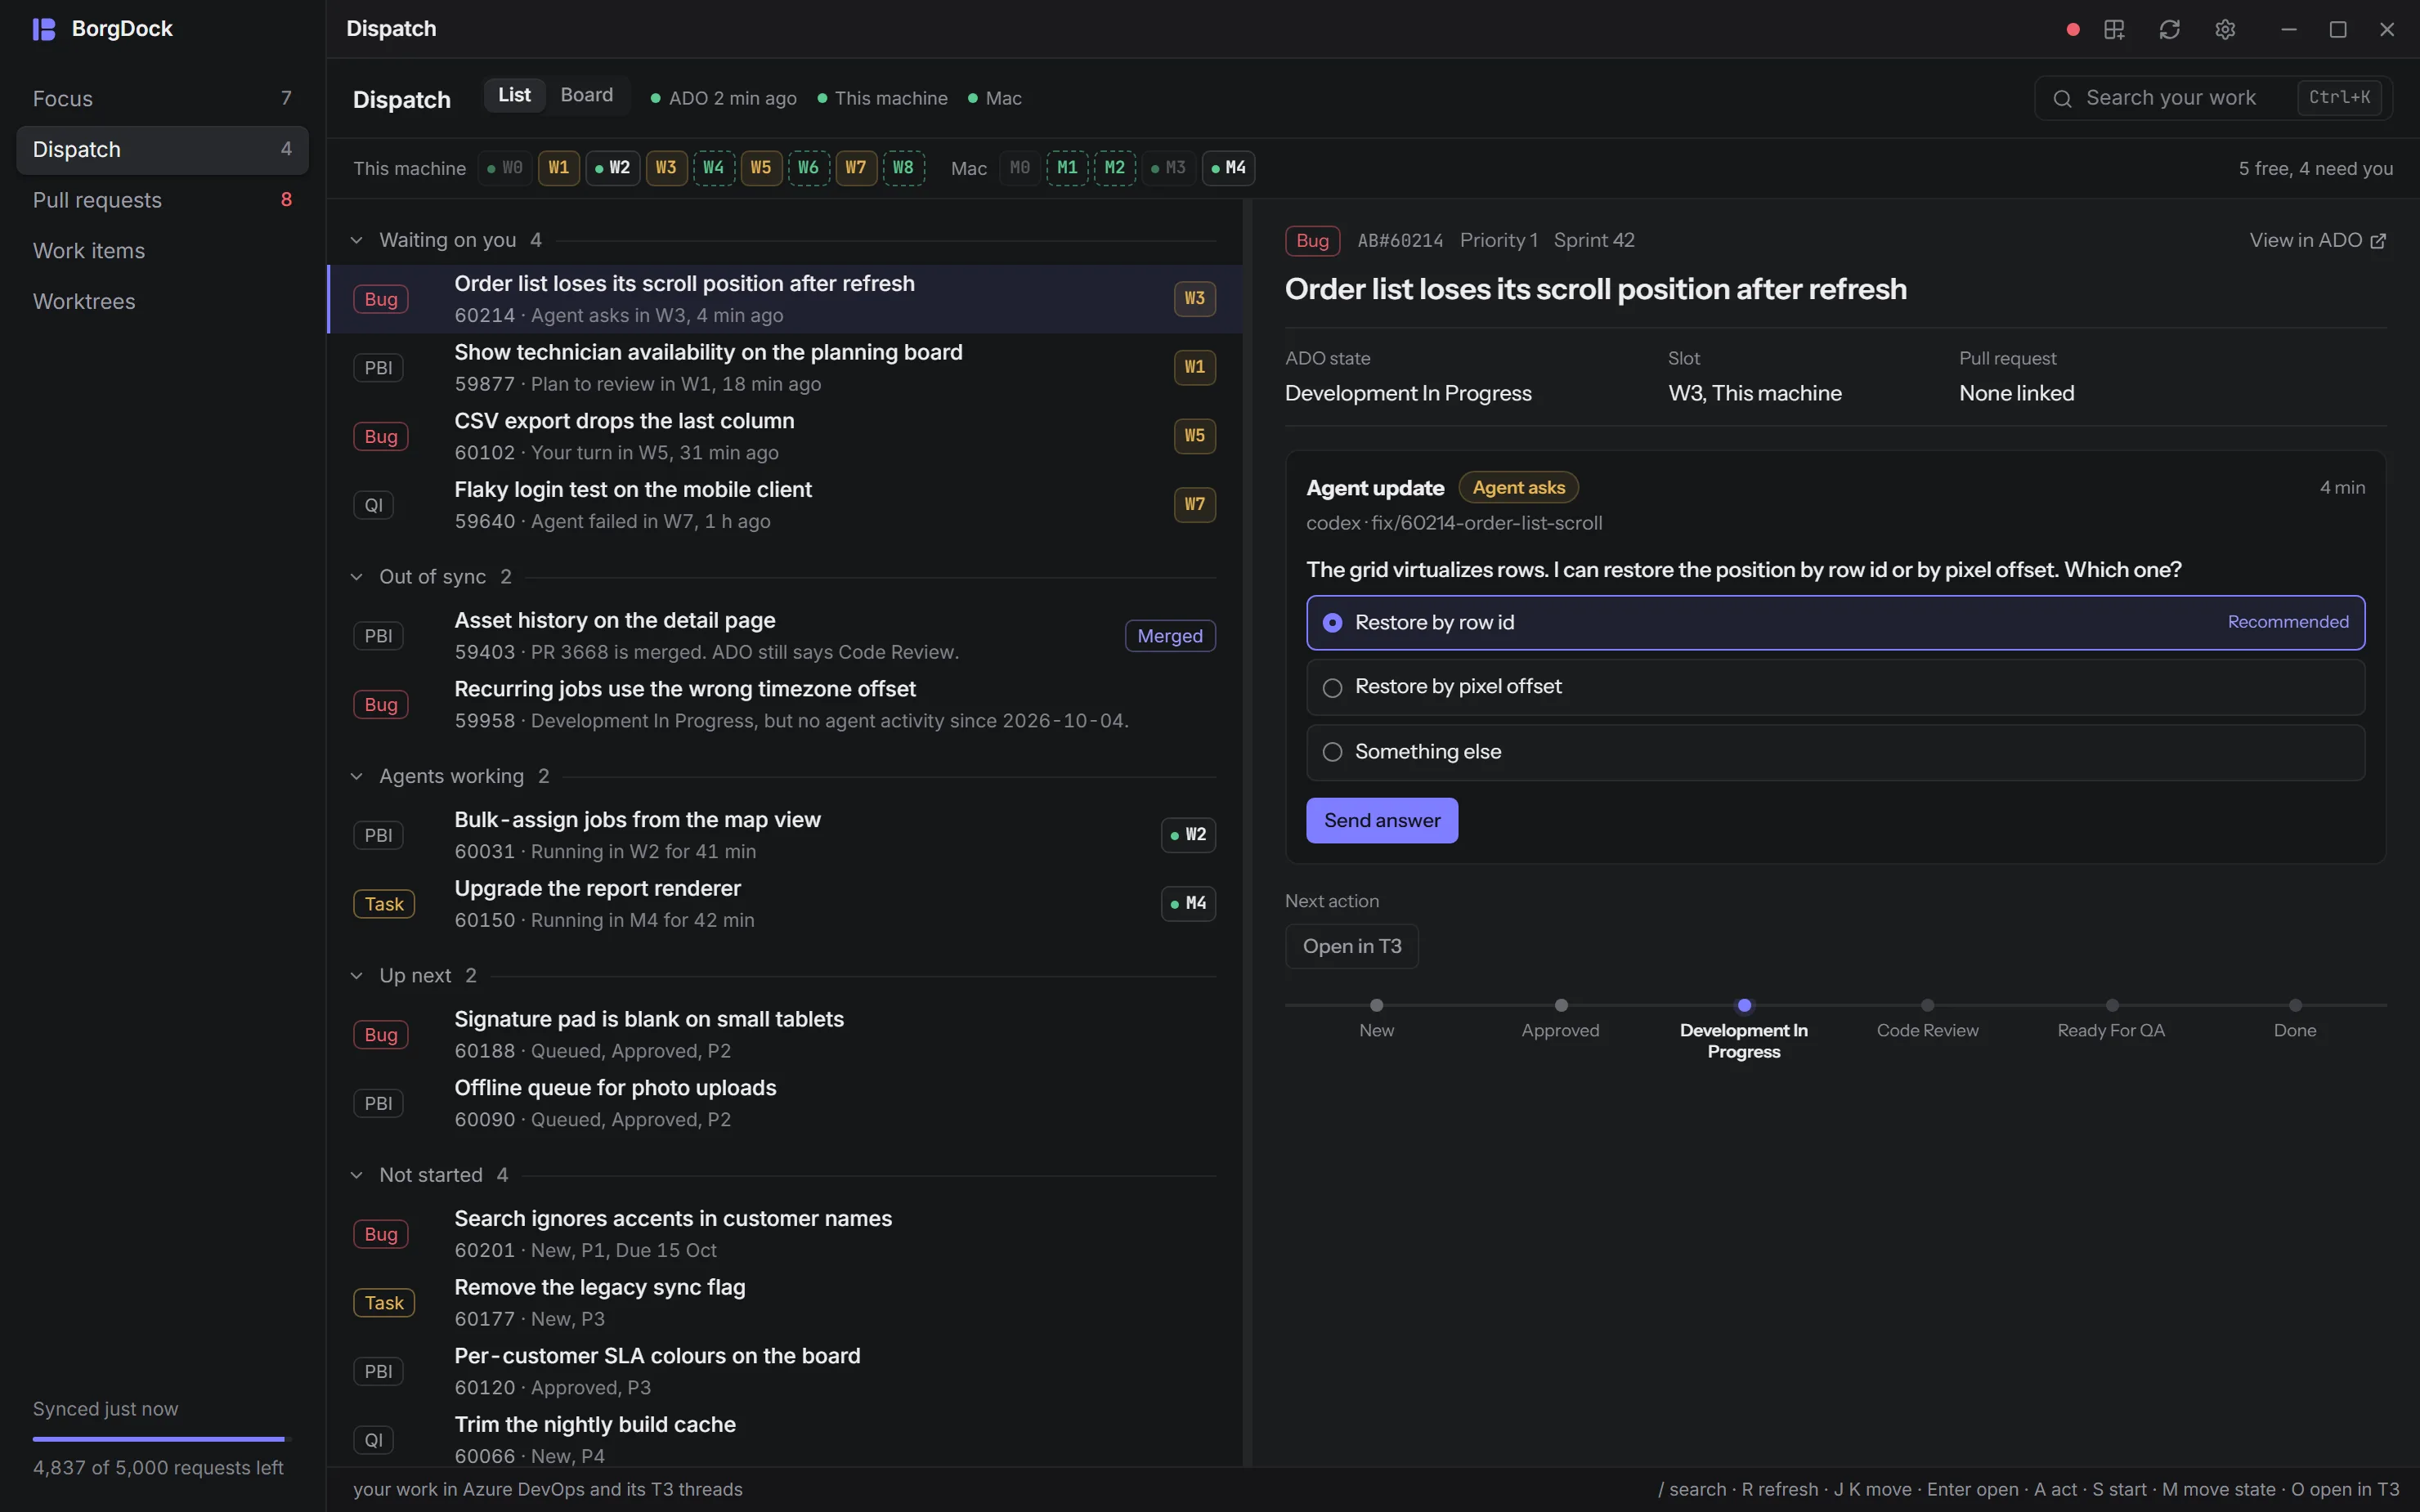2420x1512 pixels.
Task: Open Pull requests in the sidebar
Action: tap(162, 200)
